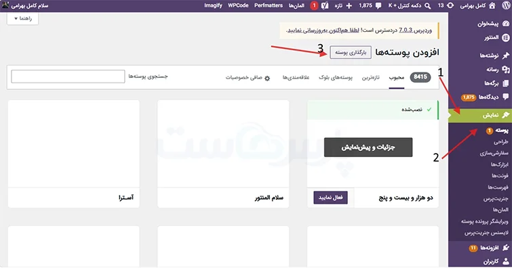Click the orange badge 11 beside افزونه‌ها

[x=473, y=248]
